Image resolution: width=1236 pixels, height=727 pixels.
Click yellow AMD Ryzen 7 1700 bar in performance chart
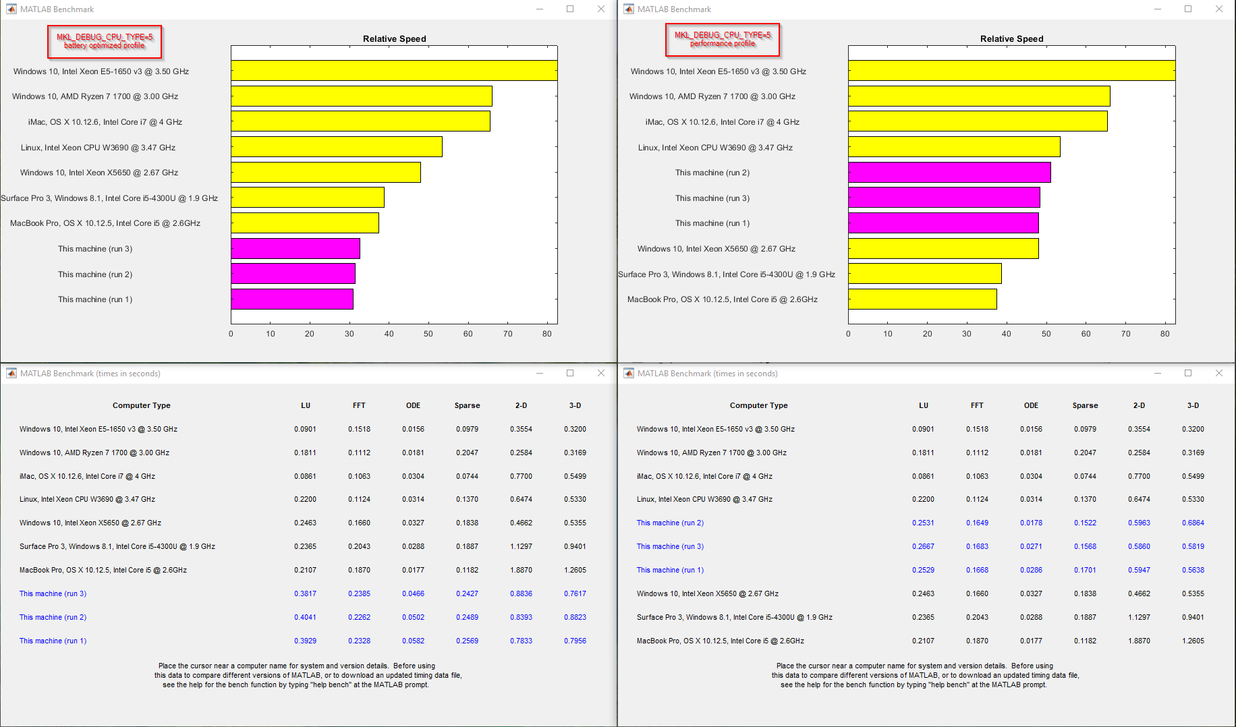point(979,96)
